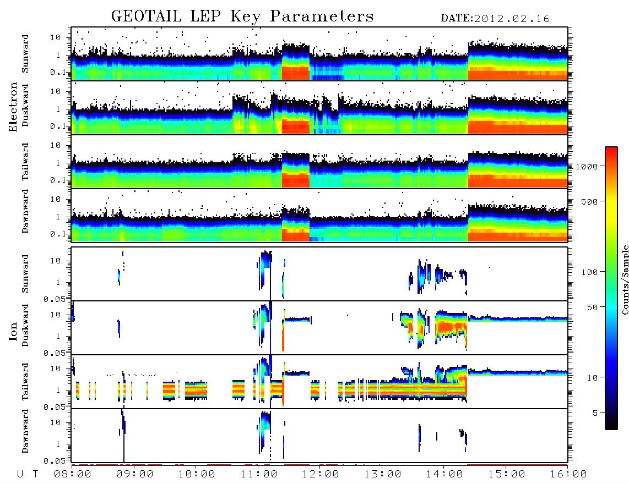
Task: Select the Electron Sunward panel label
Action: tap(25, 54)
